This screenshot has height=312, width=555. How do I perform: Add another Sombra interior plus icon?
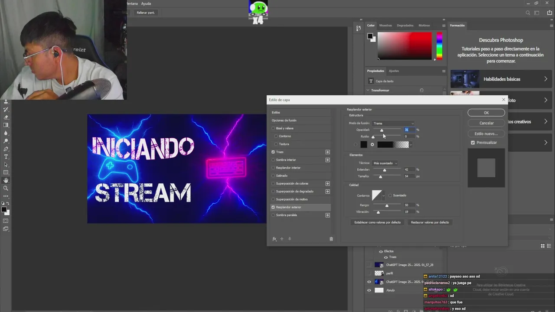[x=327, y=160]
